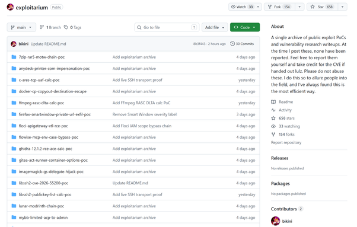Click folder icon for flowise-mcp-env-case-bypass-poc
The width and height of the screenshot is (357, 227).
[14, 137]
